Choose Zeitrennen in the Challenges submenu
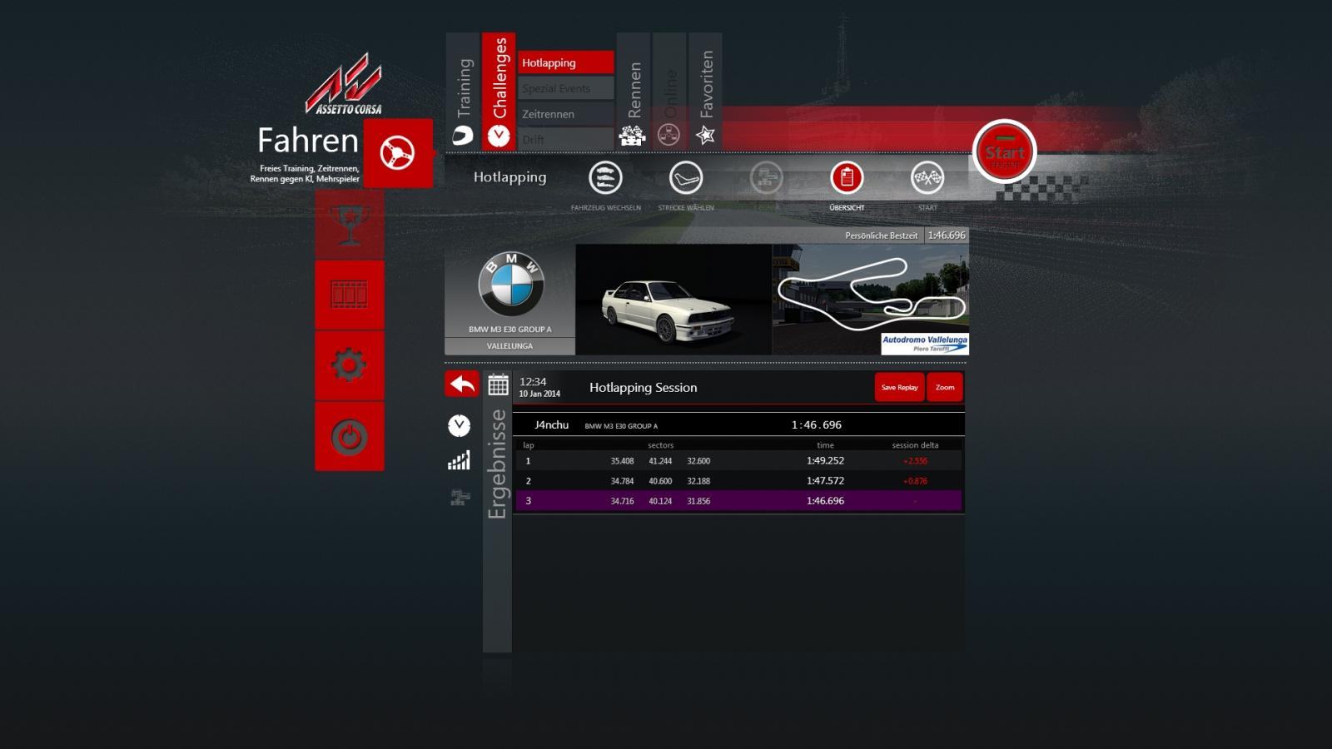 pos(566,114)
